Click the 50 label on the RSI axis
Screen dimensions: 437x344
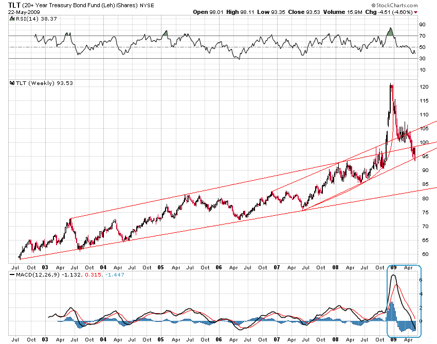click(x=423, y=47)
